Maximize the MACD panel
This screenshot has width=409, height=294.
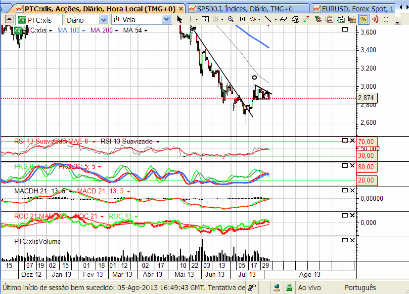(x=345, y=190)
